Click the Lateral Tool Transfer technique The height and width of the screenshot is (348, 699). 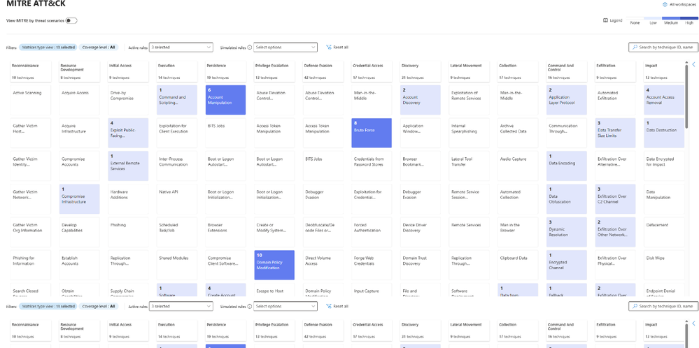tap(469, 166)
